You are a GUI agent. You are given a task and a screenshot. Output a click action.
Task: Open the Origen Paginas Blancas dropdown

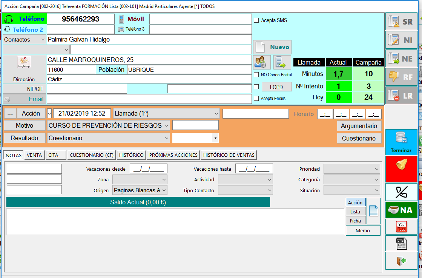[140, 190]
